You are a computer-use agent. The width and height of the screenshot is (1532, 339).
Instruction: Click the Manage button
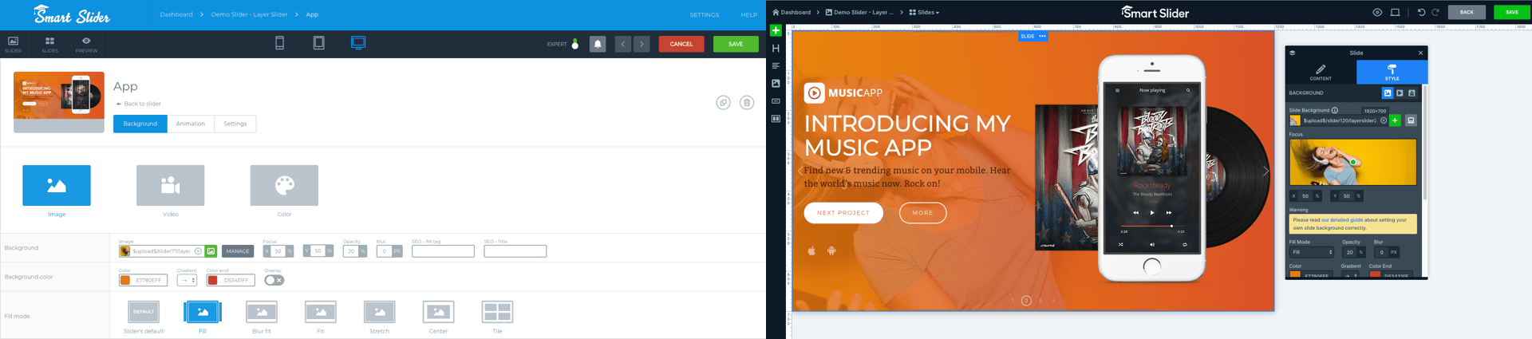238,251
